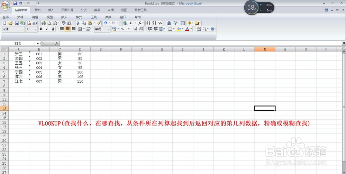The width and height of the screenshot is (346, 174).
Task: Apply the Filter funnel icon
Action: click(160, 23)
